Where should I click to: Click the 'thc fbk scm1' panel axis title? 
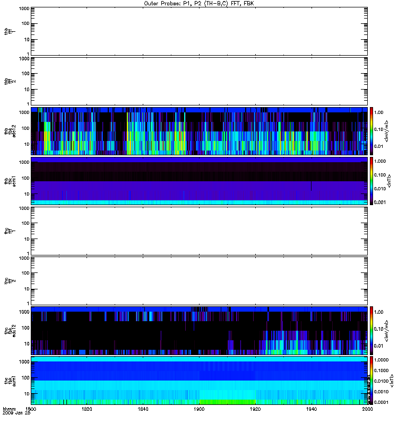click(x=10, y=381)
